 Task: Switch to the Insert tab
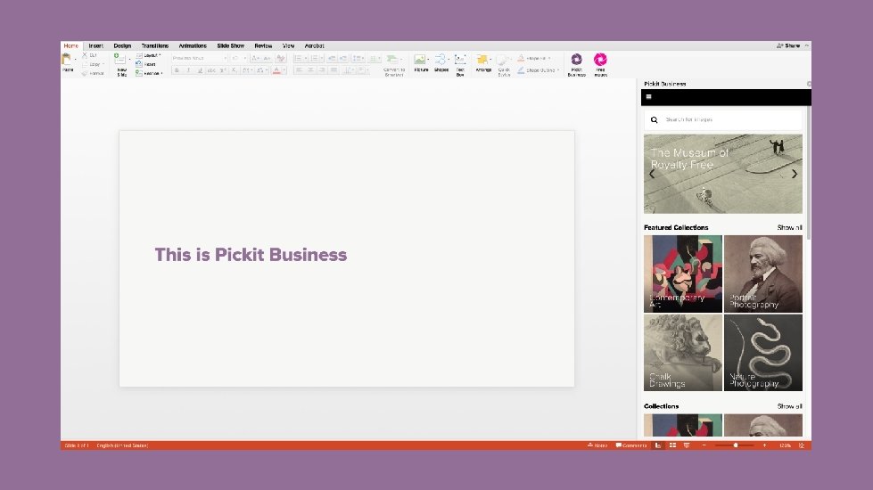(95, 45)
